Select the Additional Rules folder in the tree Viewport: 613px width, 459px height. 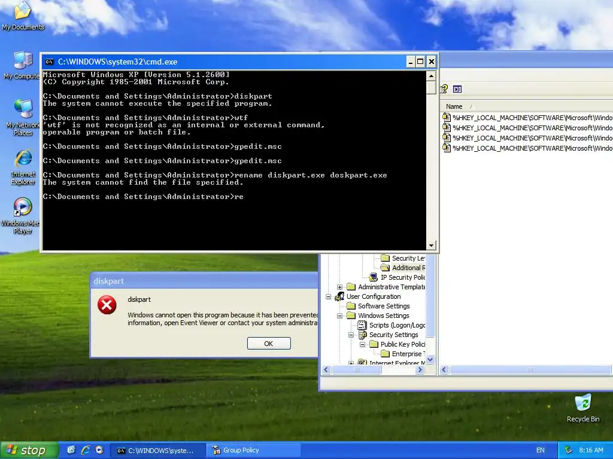[403, 268]
